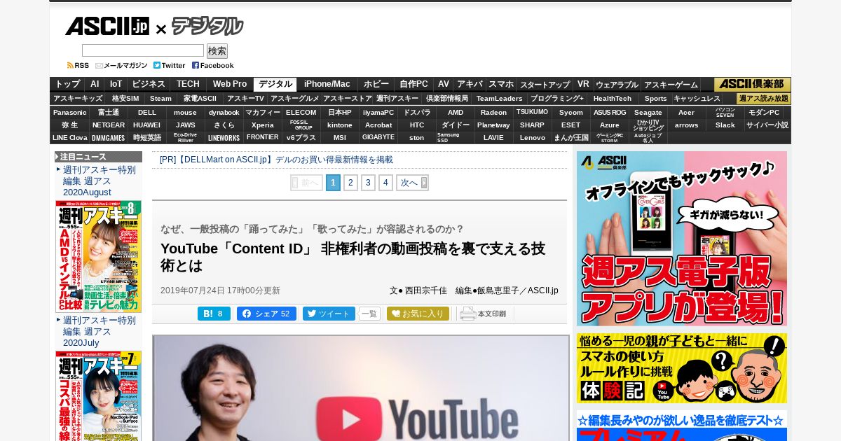Open the IoT tab

click(x=116, y=84)
